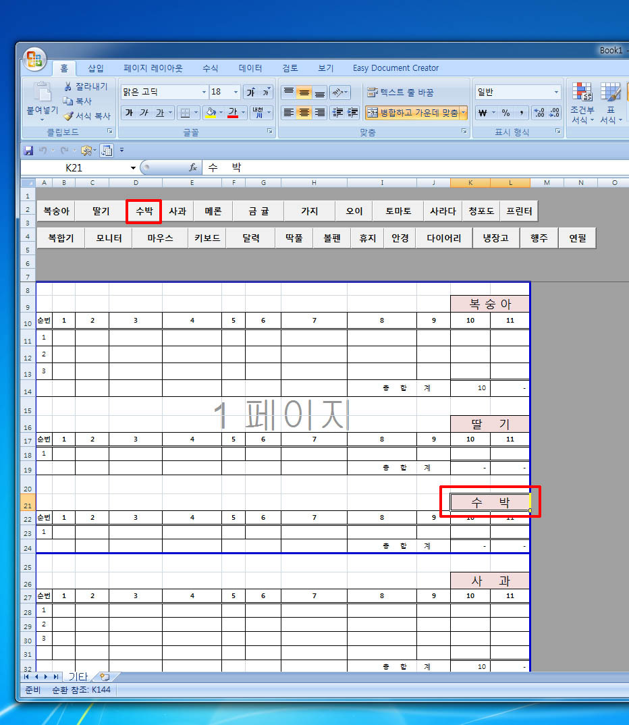Click the Redo arrow icon
Viewport: 629px width, 725px height.
64,151
